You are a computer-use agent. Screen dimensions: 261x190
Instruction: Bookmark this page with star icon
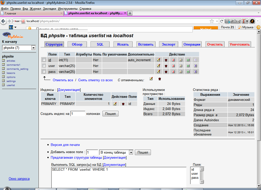[x=212, y=21]
